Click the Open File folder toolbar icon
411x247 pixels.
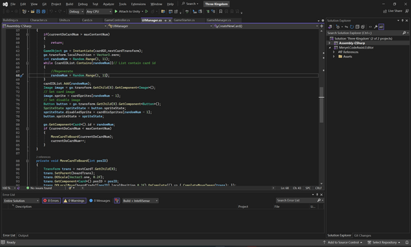click(33, 12)
